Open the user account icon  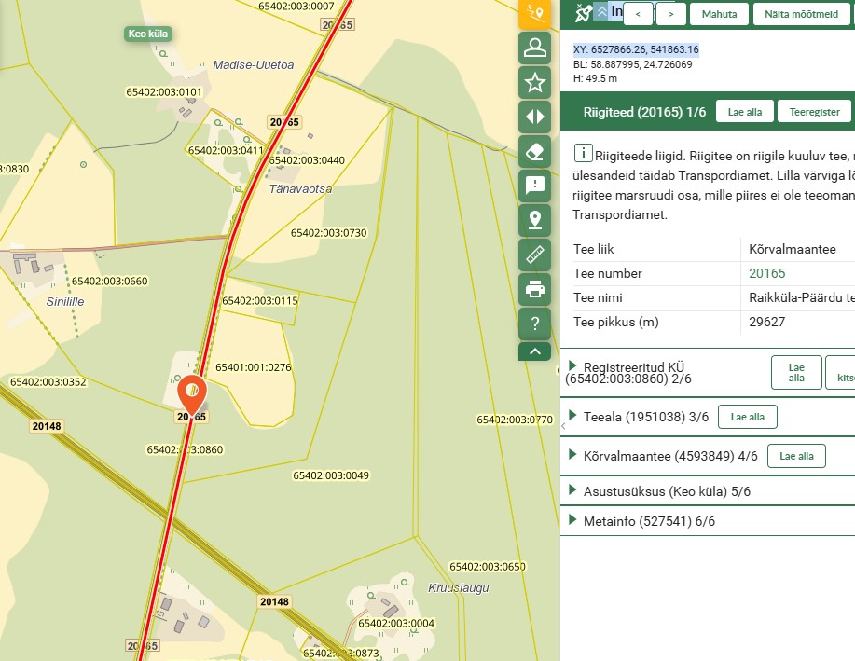click(x=535, y=47)
